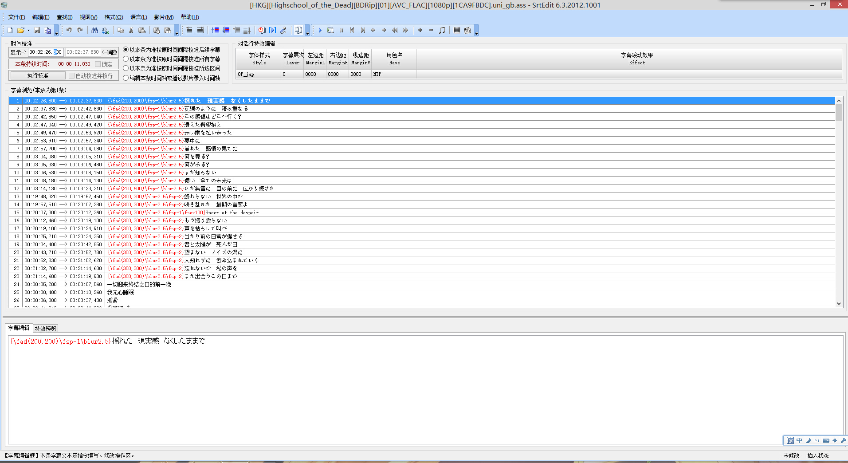Click the subtitle scrollbar down arrow
The width and height of the screenshot is (848, 463).
click(x=839, y=304)
